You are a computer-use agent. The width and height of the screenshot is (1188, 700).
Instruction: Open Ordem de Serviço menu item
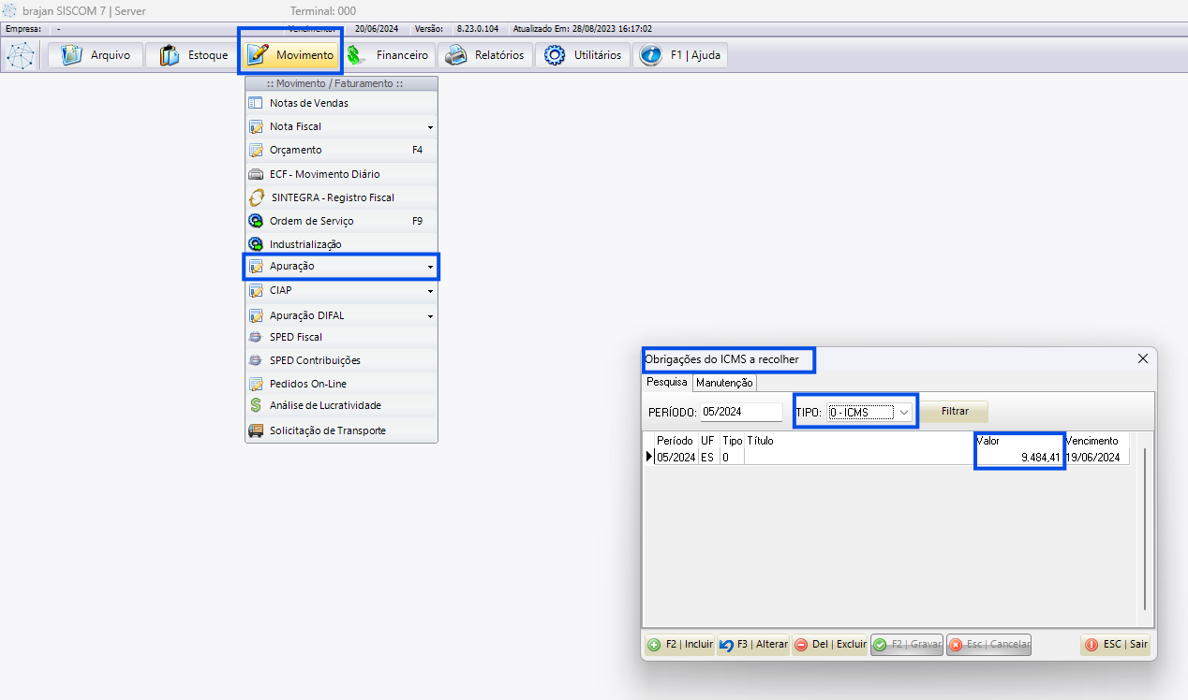coord(311,221)
